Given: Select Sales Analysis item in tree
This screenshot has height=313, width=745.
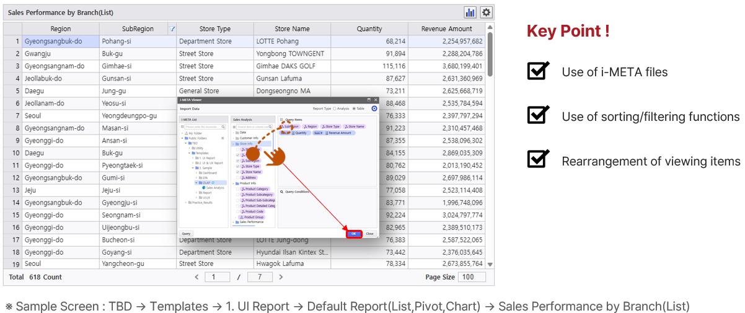Looking at the screenshot, I should [214, 188].
